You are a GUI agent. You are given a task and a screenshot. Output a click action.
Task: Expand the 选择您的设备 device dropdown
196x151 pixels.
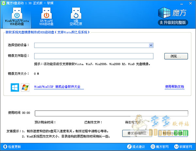click(x=151, y=45)
